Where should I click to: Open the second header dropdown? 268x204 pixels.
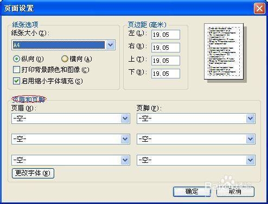pyautogui.click(x=71, y=139)
